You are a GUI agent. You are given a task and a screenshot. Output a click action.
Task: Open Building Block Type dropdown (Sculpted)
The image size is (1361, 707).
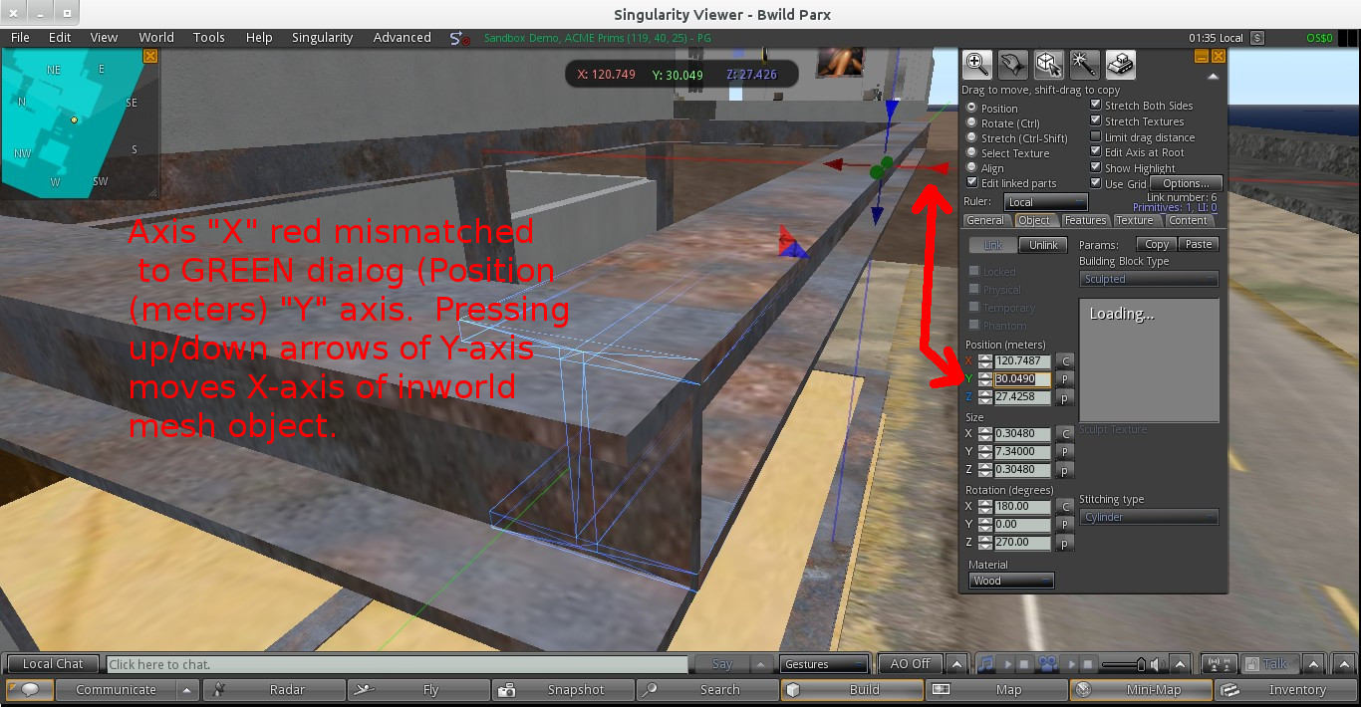coord(1149,279)
